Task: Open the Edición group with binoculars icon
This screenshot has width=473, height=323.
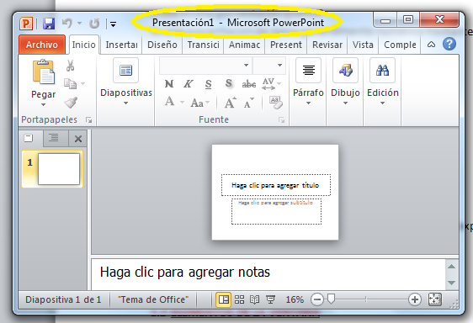Action: click(382, 82)
